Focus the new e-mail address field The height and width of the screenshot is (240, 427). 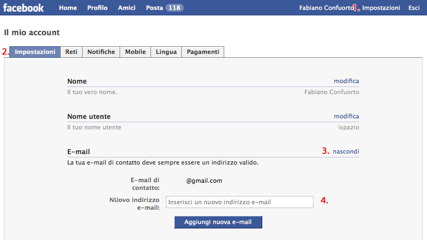click(239, 202)
